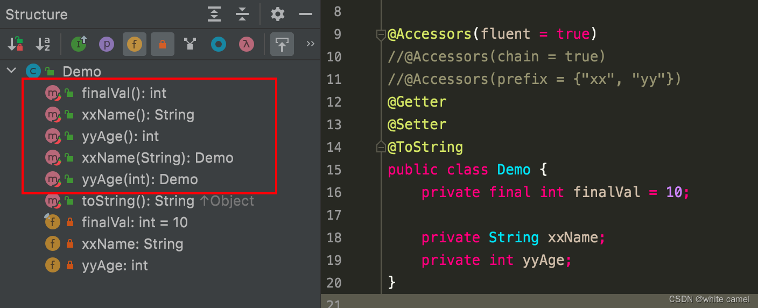Screen dimensions: 758x308
Task: Click the Group Methods by Defining Type icon
Action: click(190, 44)
